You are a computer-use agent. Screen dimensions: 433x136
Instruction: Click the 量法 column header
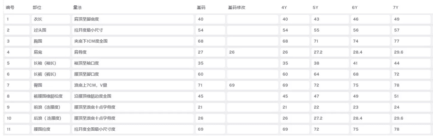pos(78,7)
